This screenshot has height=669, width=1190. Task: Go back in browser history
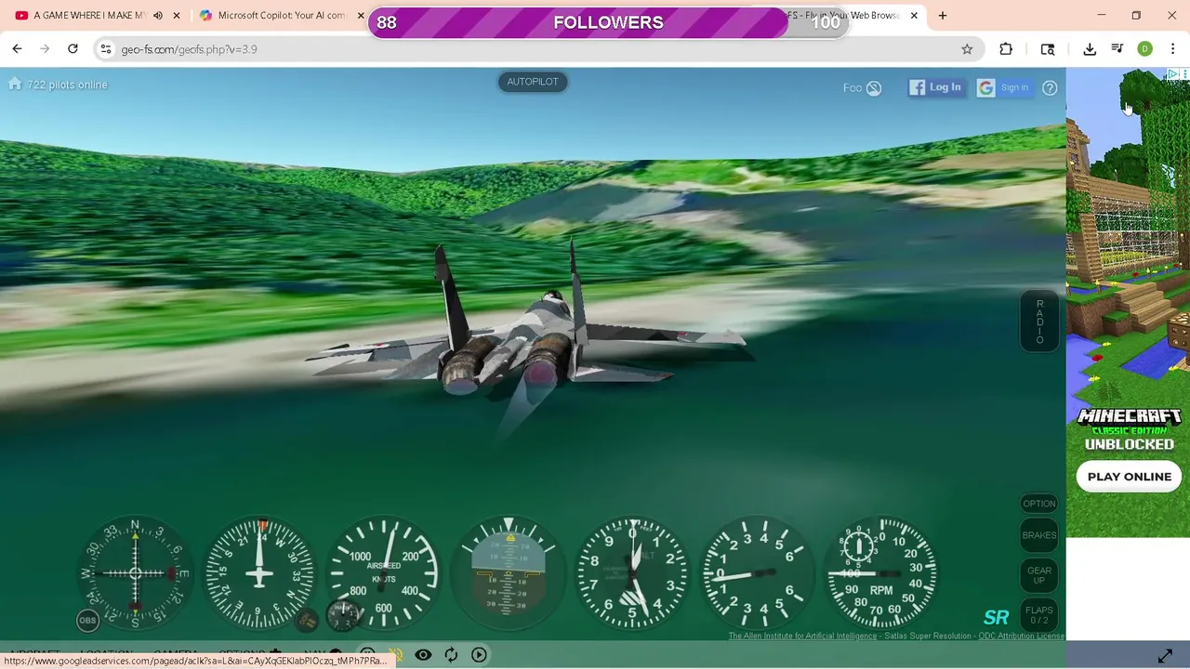(17, 49)
